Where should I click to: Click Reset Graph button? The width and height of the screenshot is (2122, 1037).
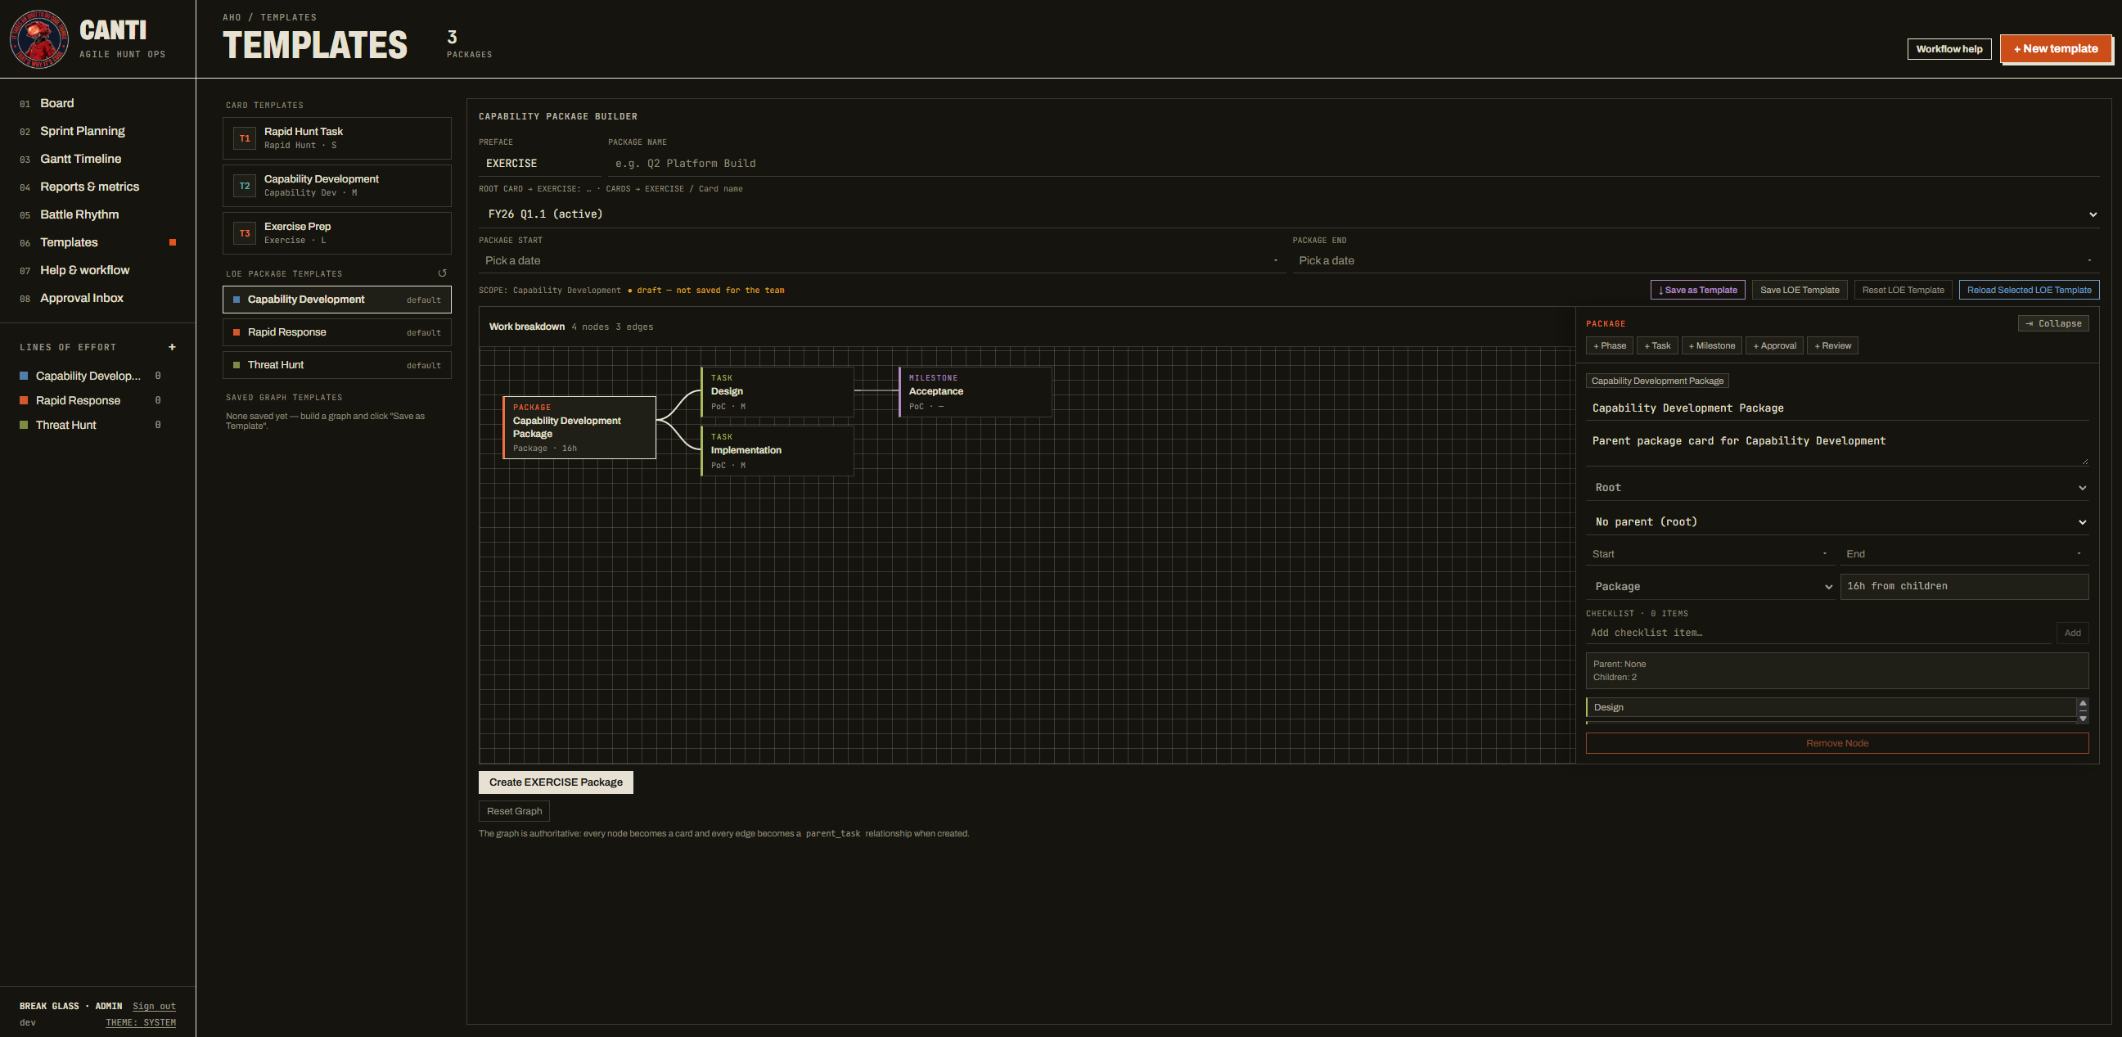click(514, 811)
